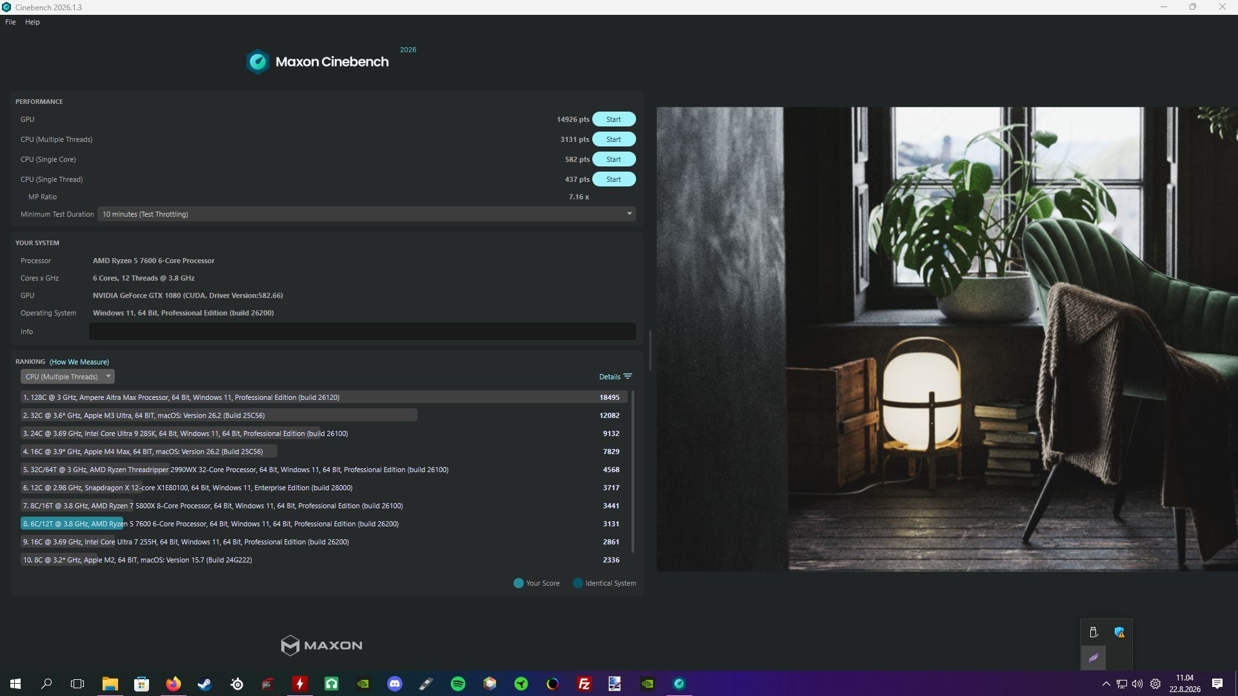Select the Apple M3 Ultra ranking row
The image size is (1238, 696).
click(323, 415)
